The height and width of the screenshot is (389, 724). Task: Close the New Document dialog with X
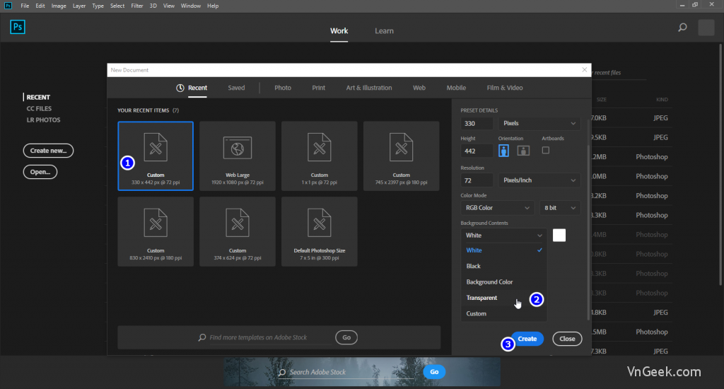pyautogui.click(x=585, y=70)
